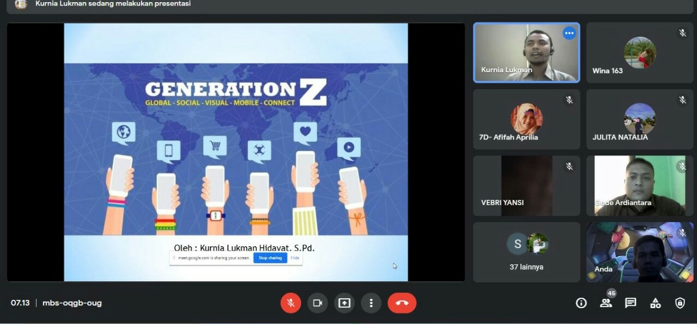Select the Wina 163 participant tile
The image size is (697, 324).
point(640,53)
